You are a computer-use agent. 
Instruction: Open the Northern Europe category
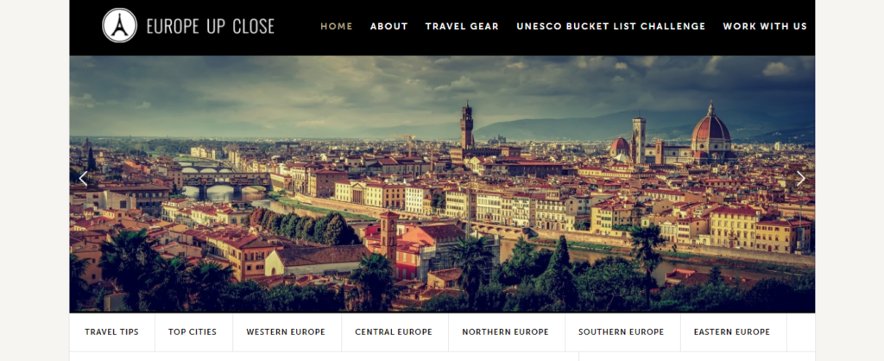(x=505, y=332)
